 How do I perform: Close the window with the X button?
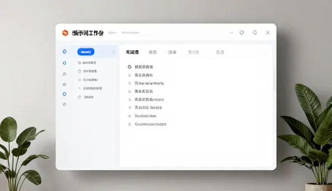(x=268, y=33)
